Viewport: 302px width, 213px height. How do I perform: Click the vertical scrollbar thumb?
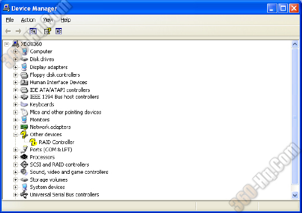click(x=295, y=117)
